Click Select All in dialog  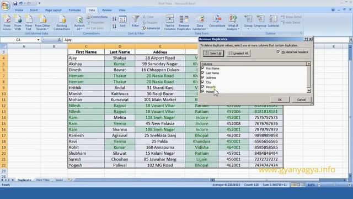tap(213, 54)
